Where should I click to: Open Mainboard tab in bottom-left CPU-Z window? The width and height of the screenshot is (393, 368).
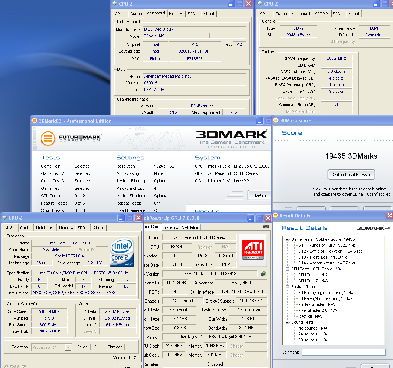45,228
